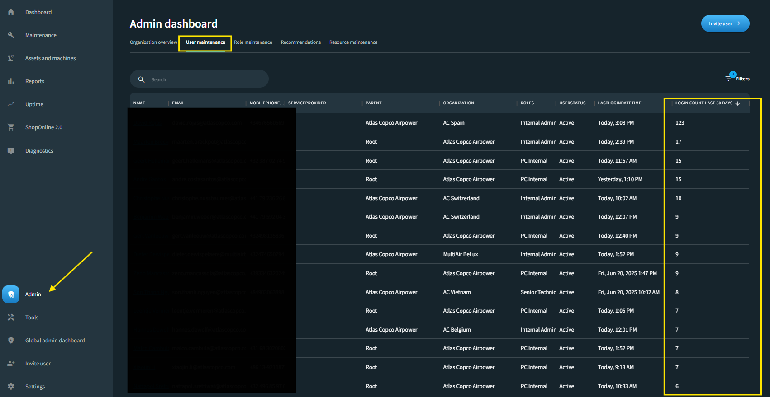
Task: Click the AC Spain organization cell
Action: tap(454, 123)
